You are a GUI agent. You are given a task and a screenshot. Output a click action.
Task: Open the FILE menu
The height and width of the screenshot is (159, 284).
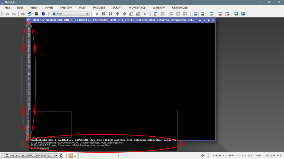7,7
